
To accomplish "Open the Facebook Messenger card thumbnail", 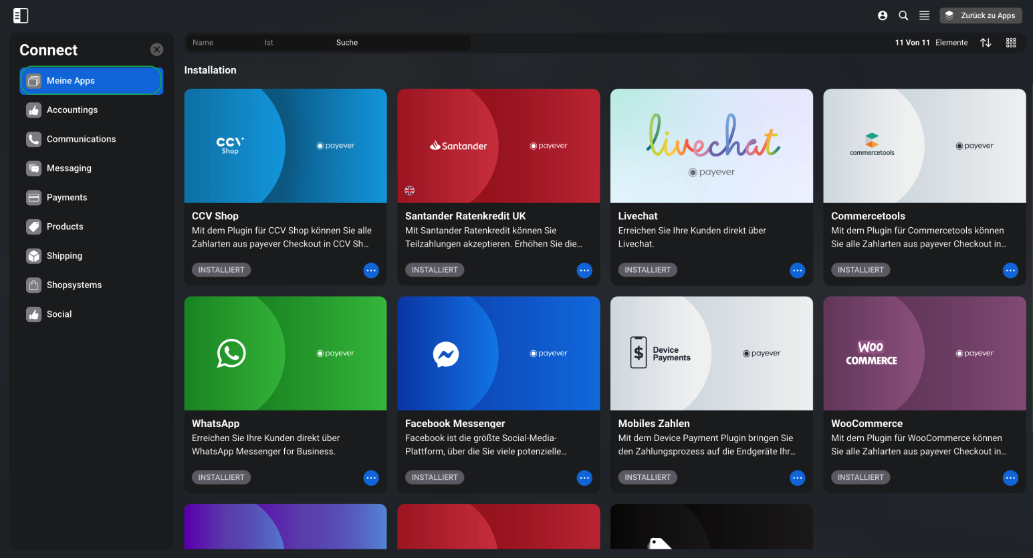I will (499, 354).
